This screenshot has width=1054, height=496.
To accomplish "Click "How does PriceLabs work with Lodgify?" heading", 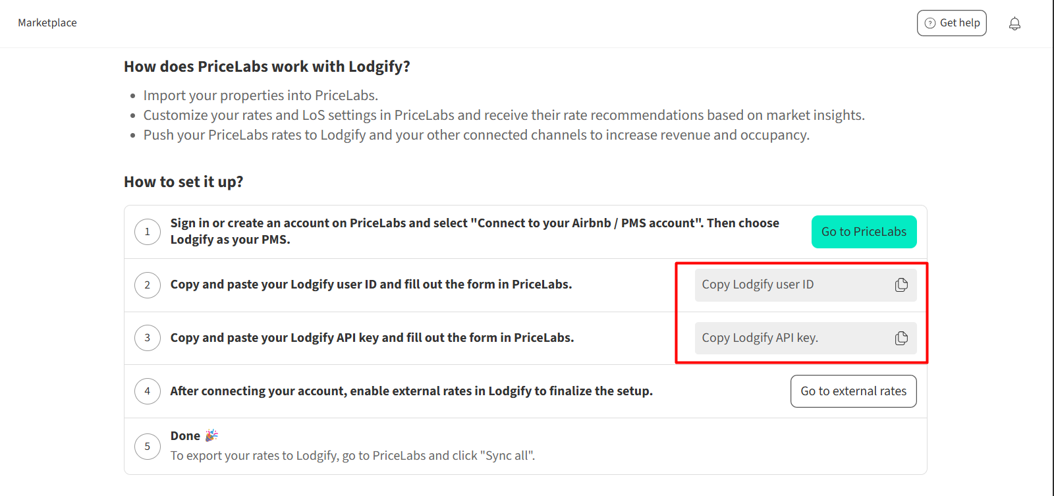I will (267, 67).
